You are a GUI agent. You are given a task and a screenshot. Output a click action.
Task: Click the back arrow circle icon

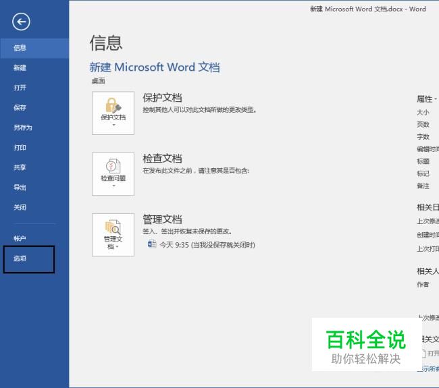(21, 22)
